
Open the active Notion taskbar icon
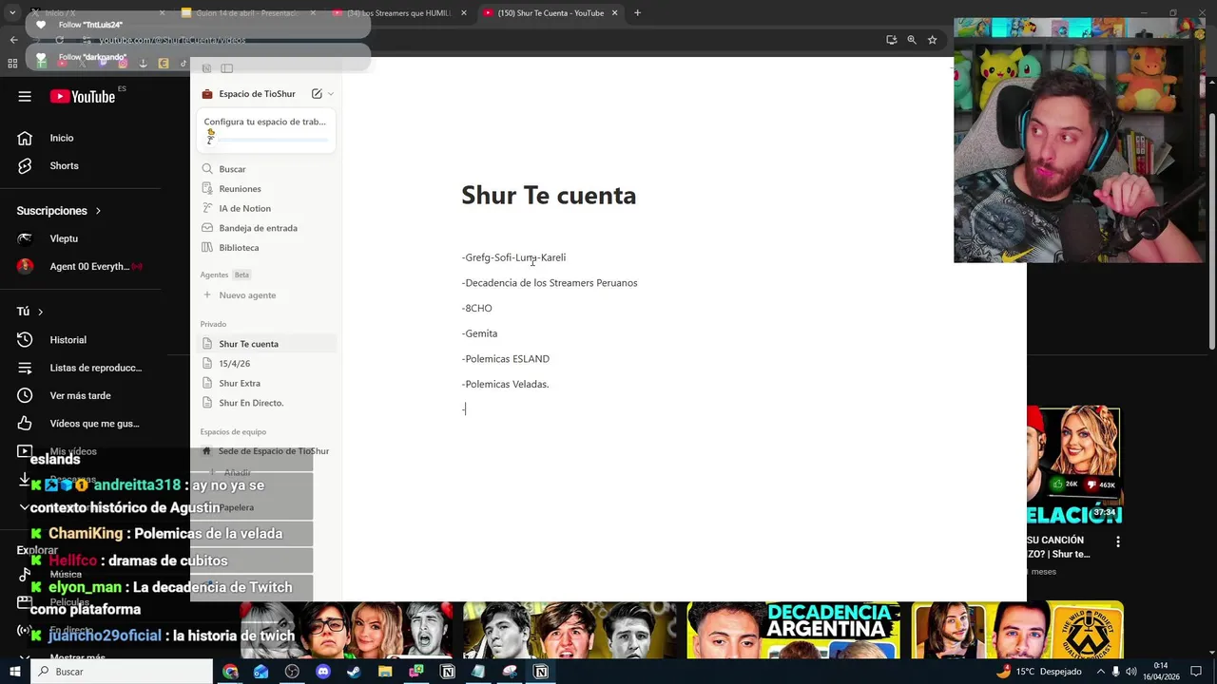click(x=540, y=672)
